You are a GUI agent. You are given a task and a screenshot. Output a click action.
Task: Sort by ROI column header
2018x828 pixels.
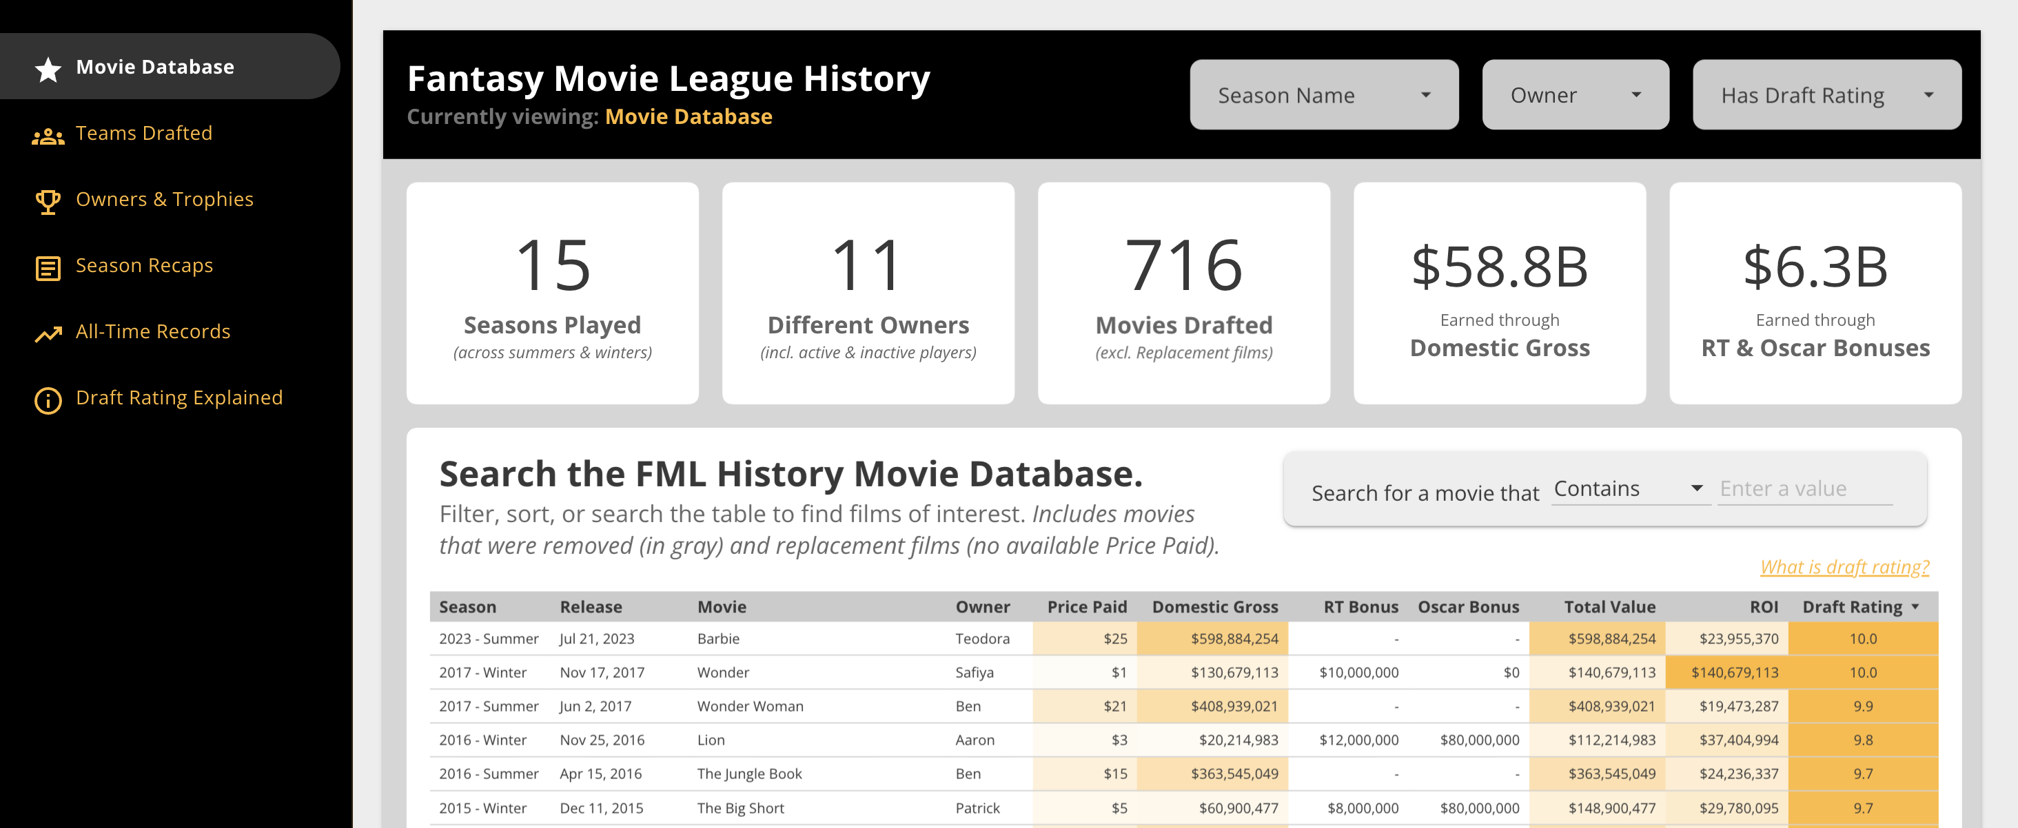pos(1764,606)
